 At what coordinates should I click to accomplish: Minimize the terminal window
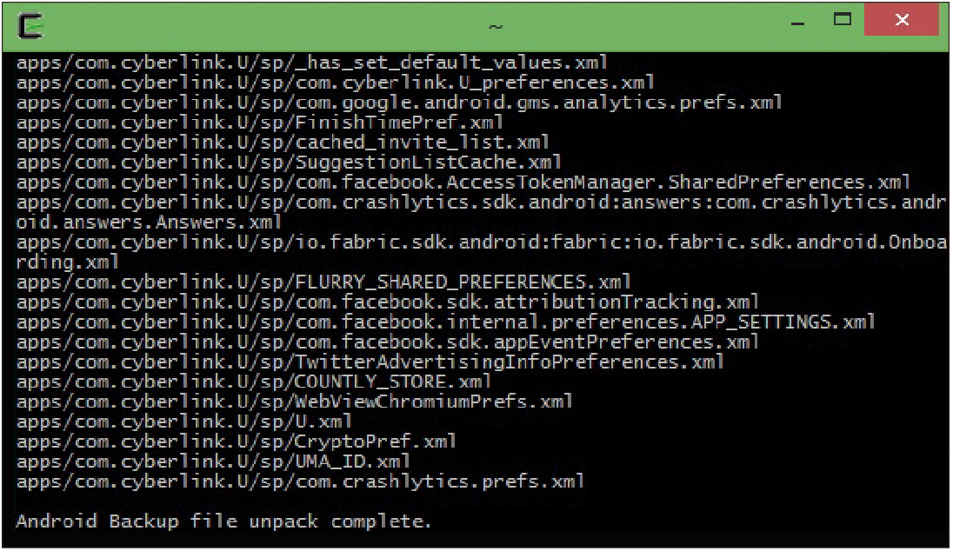798,23
